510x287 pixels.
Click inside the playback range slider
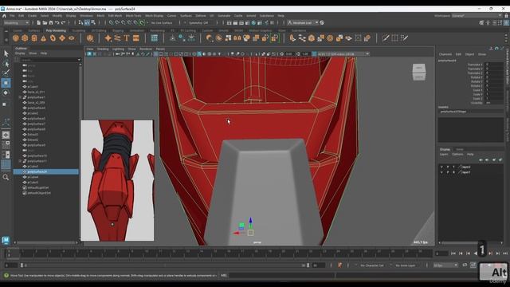pyautogui.click(x=164, y=265)
